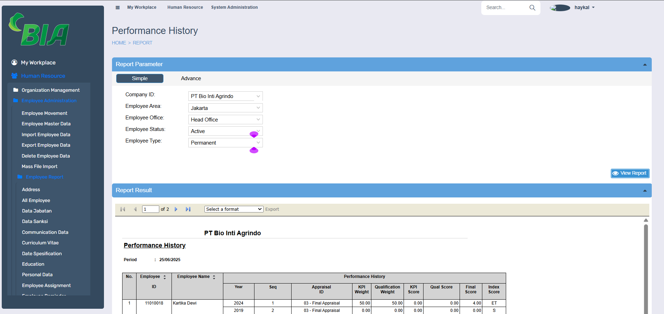Open the haykal user menu
664x314 pixels.
click(x=585, y=7)
